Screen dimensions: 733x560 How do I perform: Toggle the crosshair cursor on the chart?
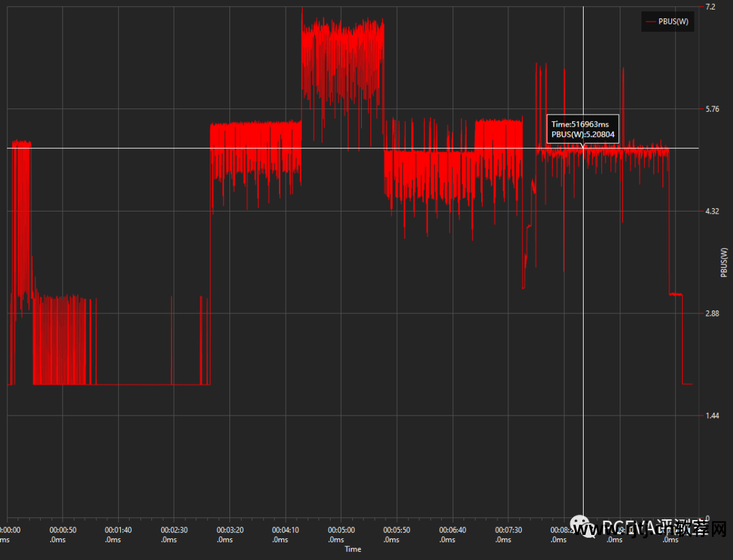584,271
